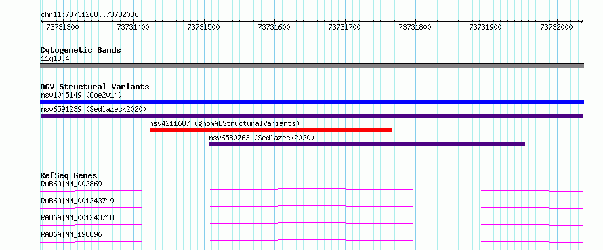
Task: Click ruler tick label 73731800
Action: (415, 27)
